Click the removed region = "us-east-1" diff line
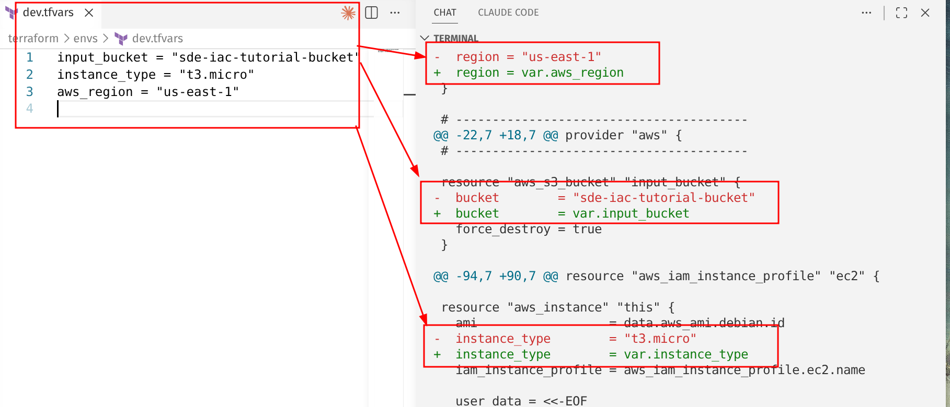This screenshot has width=950, height=407. (518, 57)
